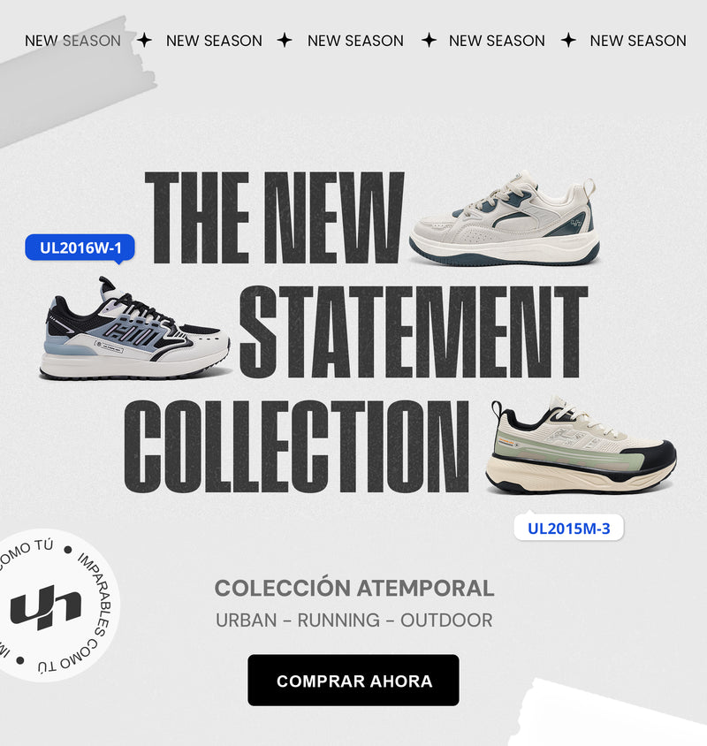This screenshot has width=707, height=746.
Task: Click the word COLLECTION in headline
Action: 296,446
